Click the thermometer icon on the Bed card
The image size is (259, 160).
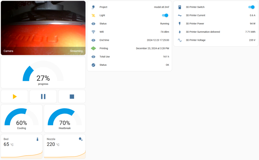[38, 139]
